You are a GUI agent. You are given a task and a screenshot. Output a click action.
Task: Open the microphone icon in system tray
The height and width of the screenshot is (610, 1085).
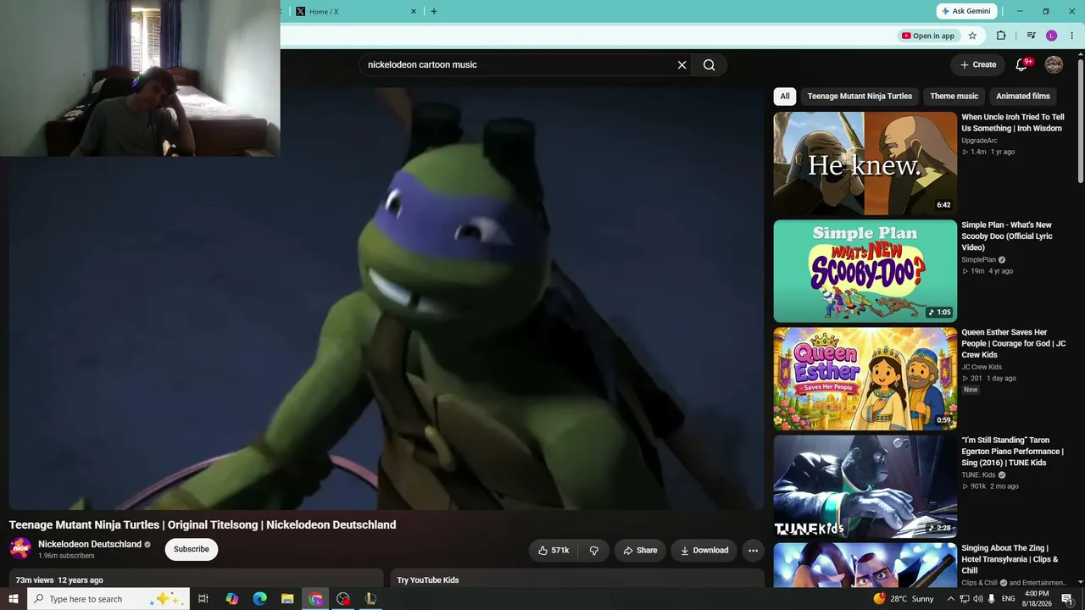click(x=991, y=599)
